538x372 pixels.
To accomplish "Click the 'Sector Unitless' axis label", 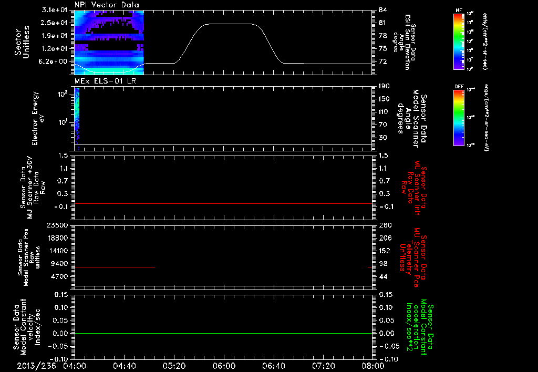I will 22,42.
